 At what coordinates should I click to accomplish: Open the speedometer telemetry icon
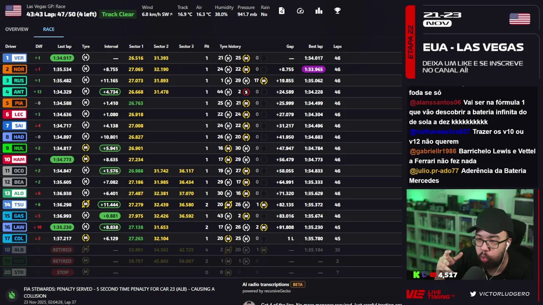[300, 11]
